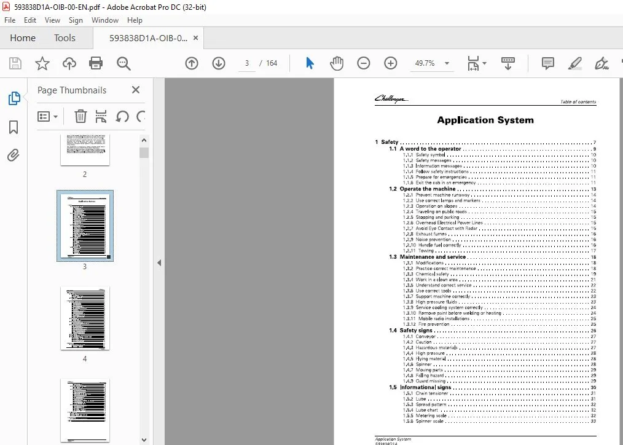Select page 4 thumbnail
The width and height of the screenshot is (623, 445).
(85, 318)
